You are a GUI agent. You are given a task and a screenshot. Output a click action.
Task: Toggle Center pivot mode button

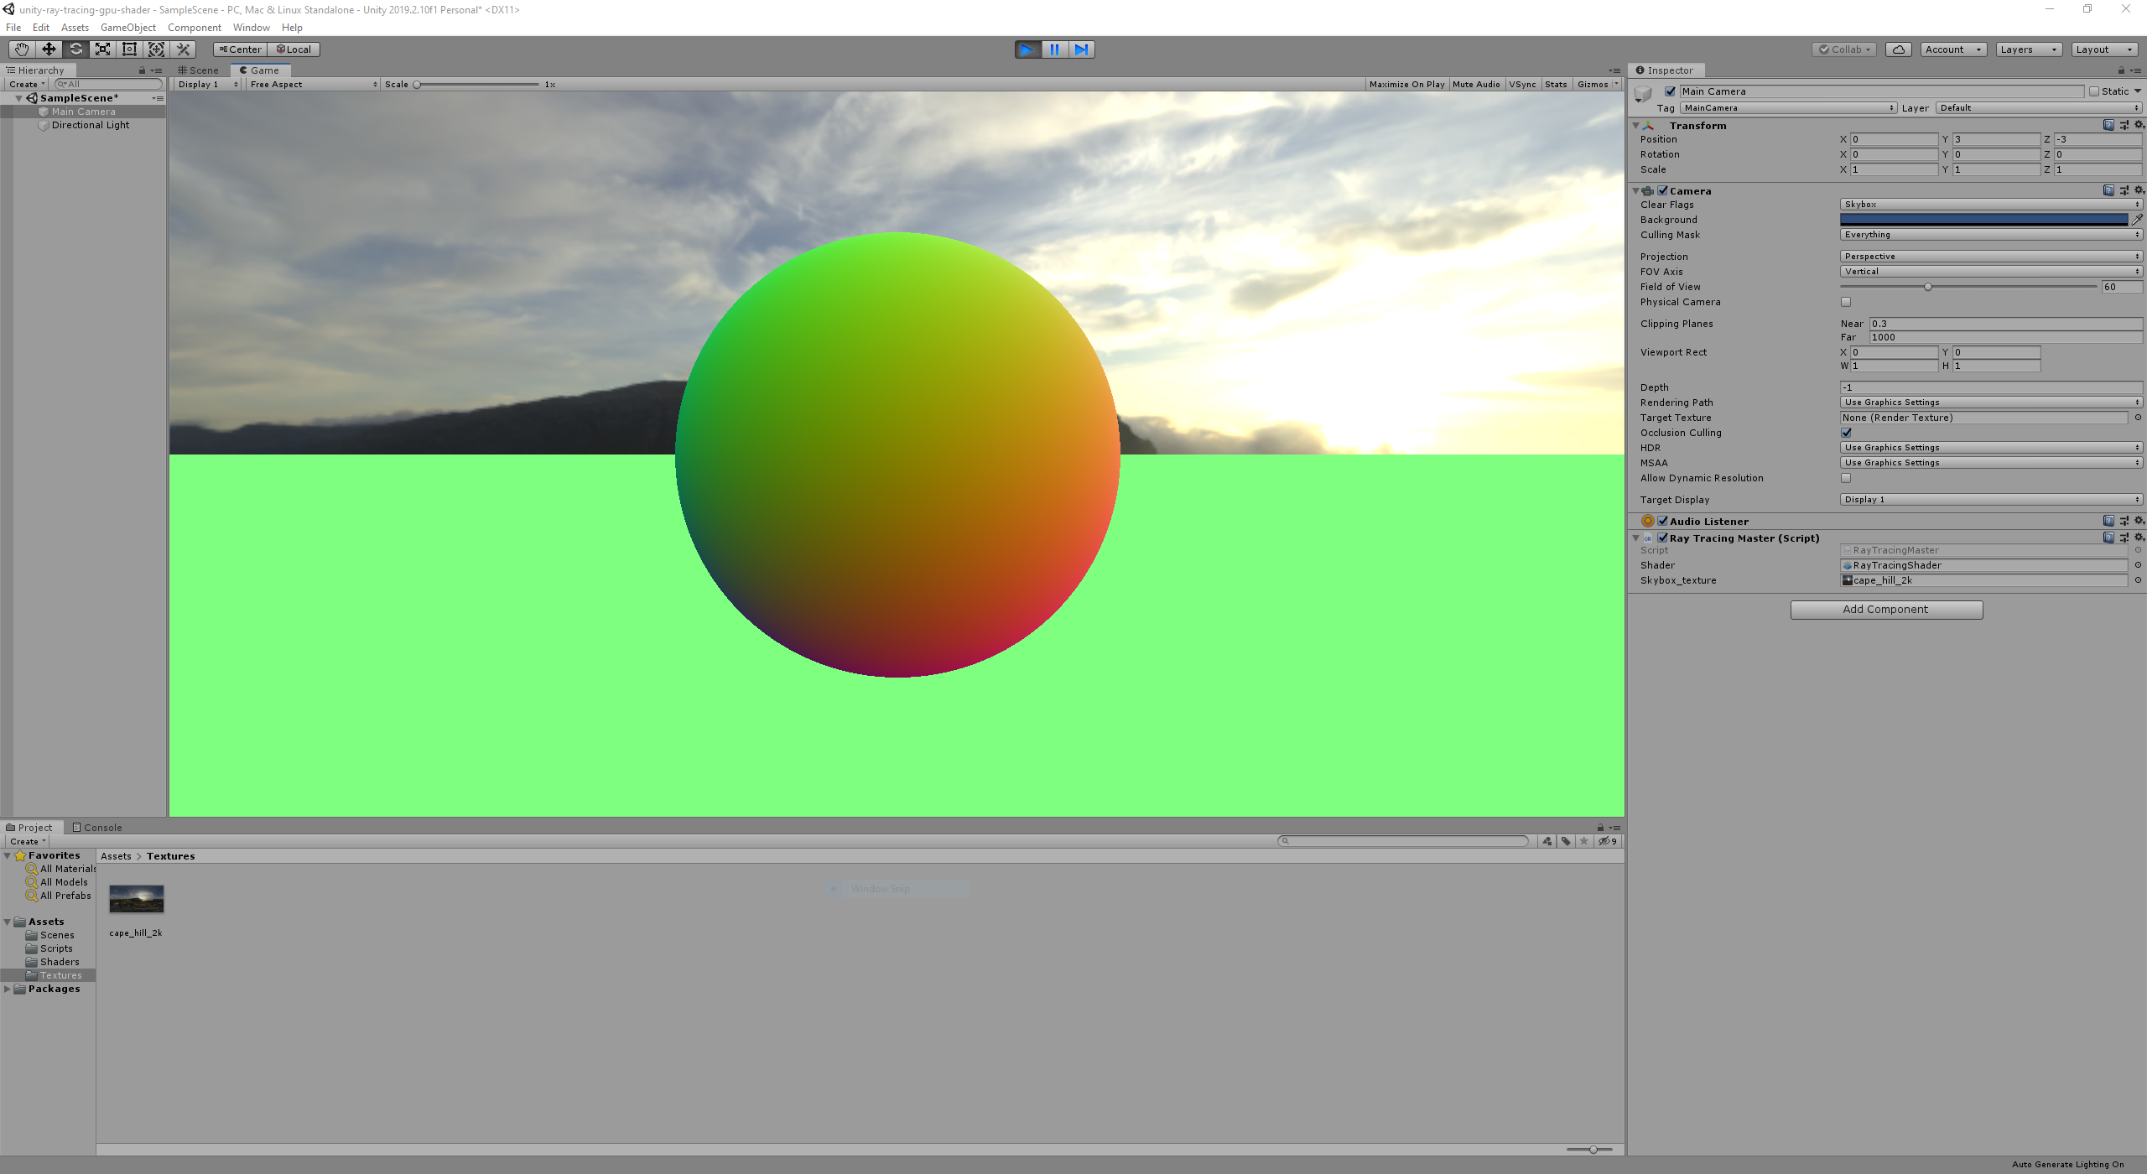click(x=240, y=49)
